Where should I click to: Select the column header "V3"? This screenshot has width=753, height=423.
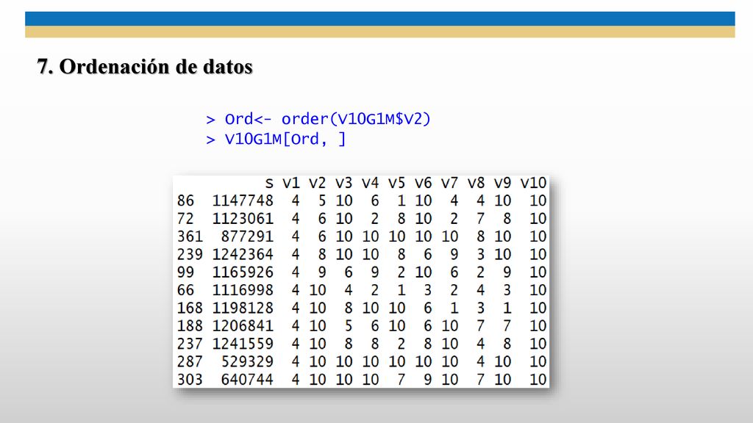pyautogui.click(x=344, y=183)
